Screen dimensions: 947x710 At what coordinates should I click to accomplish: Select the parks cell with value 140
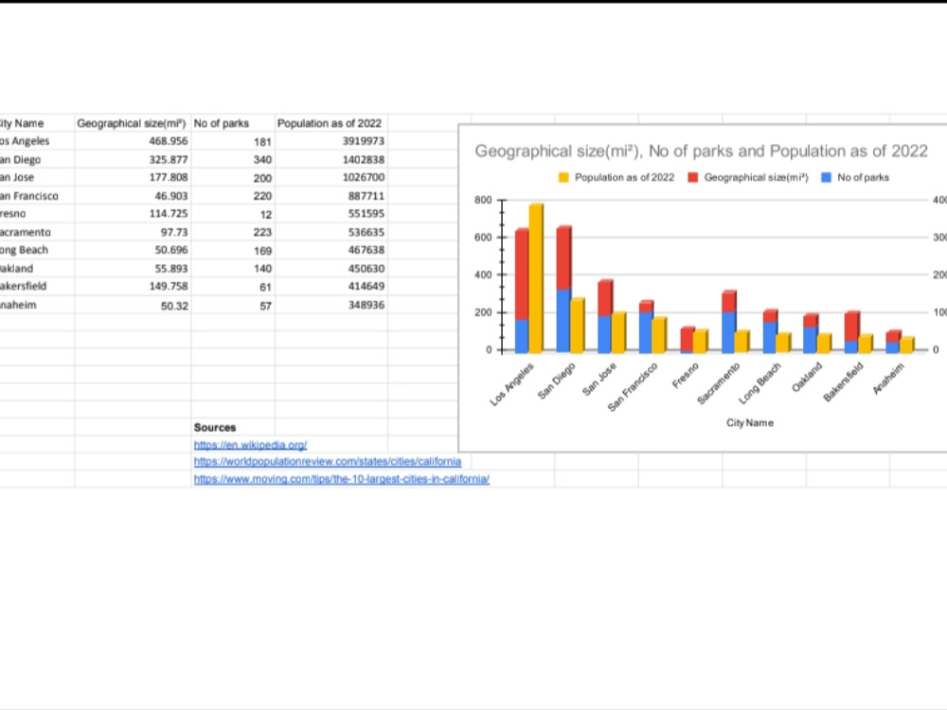point(233,268)
